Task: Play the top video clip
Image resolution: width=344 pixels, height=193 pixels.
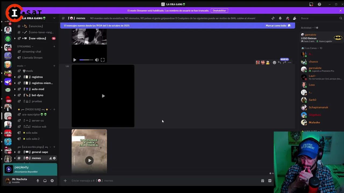Action: tap(75, 60)
